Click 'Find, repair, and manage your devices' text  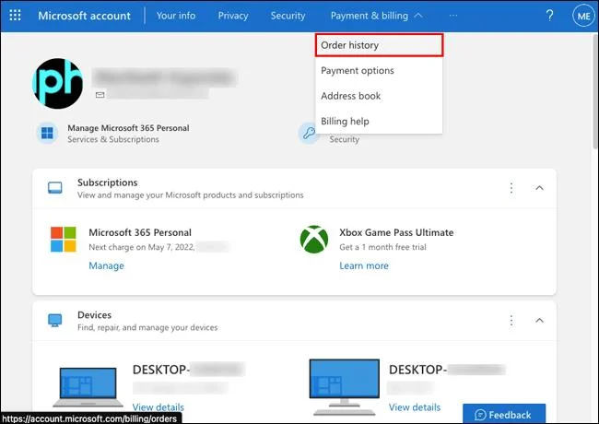147,327
